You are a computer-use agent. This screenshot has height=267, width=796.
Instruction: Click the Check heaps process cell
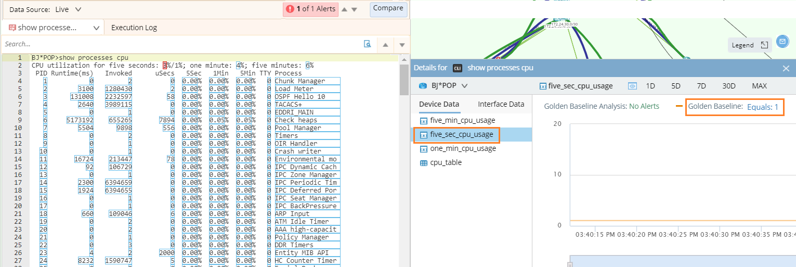click(x=307, y=120)
